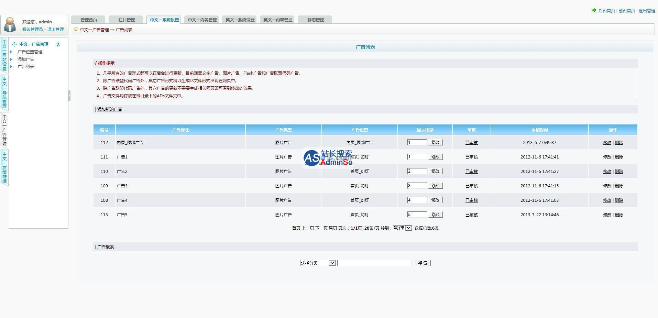Click the admin user avatar icon

click(x=10, y=25)
